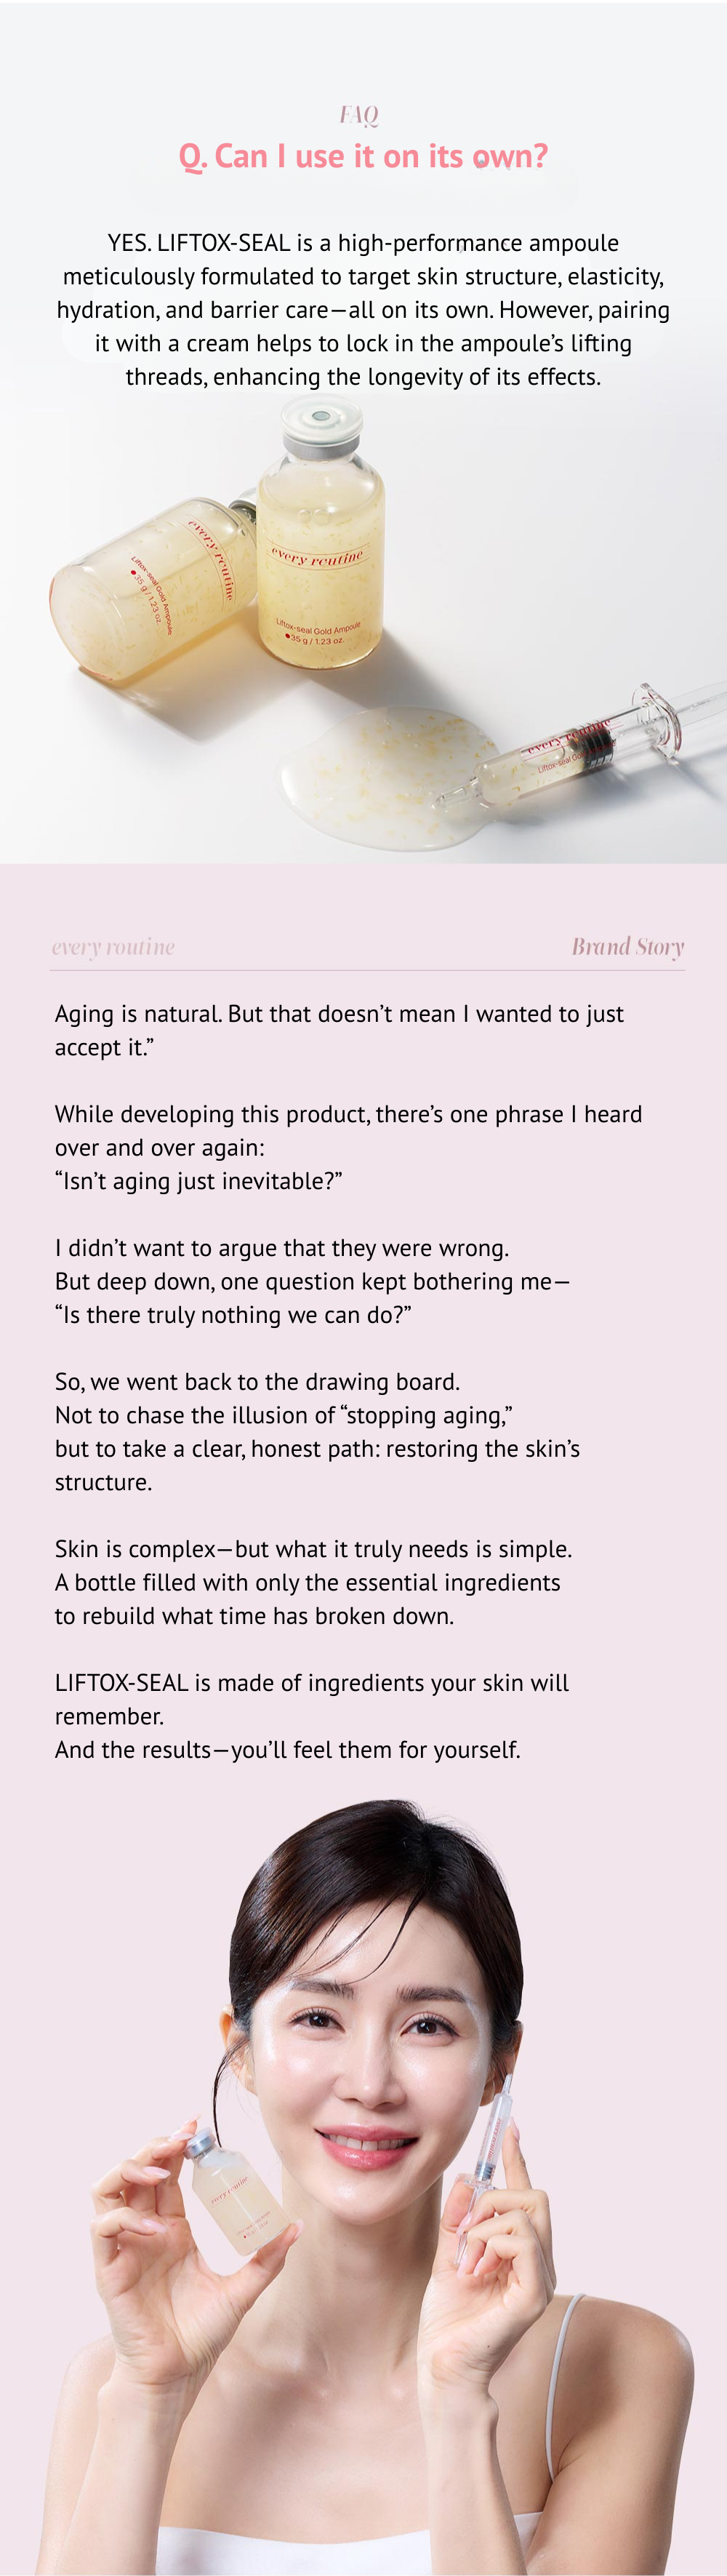Open the "Brand Story" label
The height and width of the screenshot is (2576, 727).
627,947
